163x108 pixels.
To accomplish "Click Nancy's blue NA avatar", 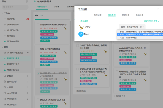I will [81, 34].
